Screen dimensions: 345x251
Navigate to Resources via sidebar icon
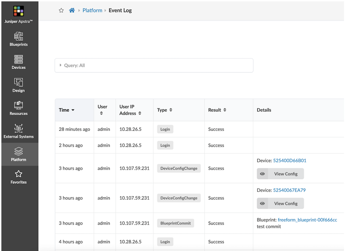tap(18, 108)
